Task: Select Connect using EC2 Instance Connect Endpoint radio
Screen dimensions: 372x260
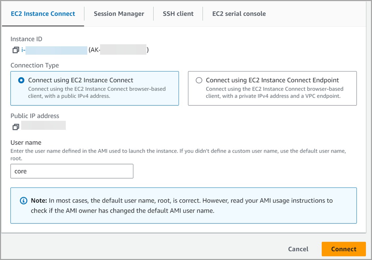Action: click(x=199, y=80)
